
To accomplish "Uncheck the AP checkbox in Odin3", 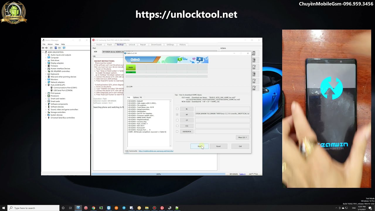I will point(177,115).
